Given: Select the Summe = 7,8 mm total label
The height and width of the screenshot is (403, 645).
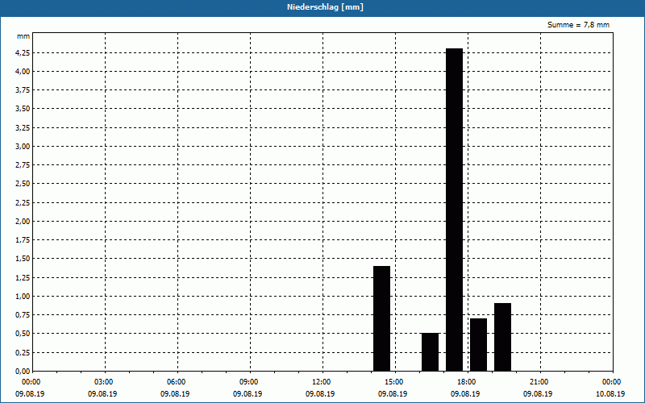Looking at the screenshot, I should (578, 25).
